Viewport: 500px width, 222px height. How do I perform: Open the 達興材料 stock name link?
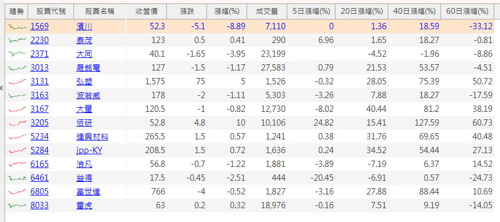pos(92,137)
